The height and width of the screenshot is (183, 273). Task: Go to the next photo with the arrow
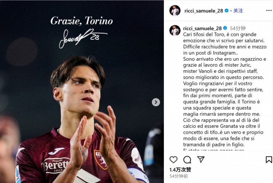tap(156, 102)
